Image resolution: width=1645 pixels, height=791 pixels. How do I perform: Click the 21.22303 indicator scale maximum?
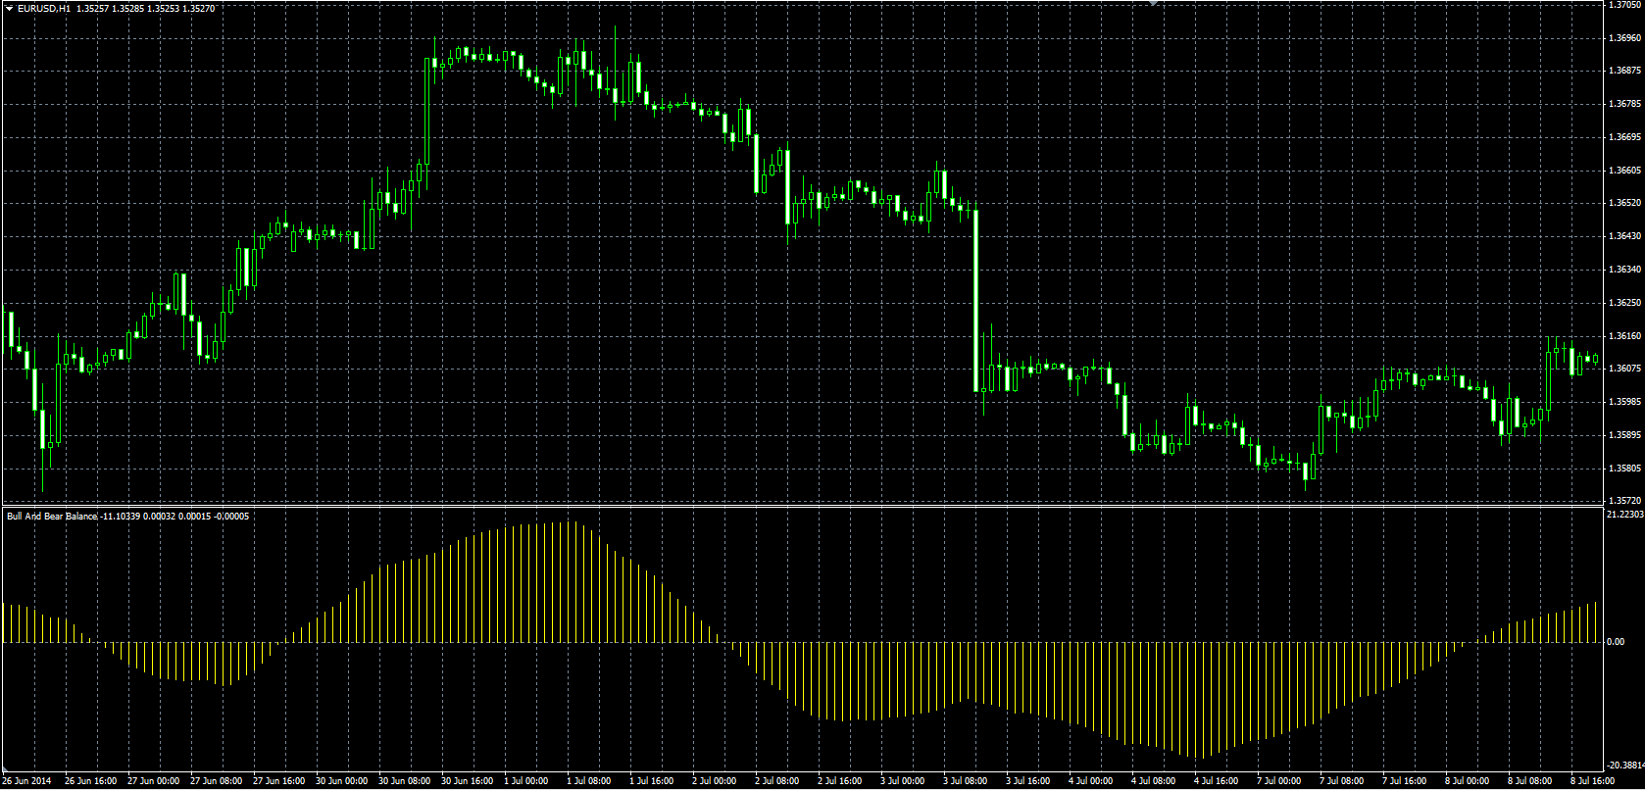(1625, 514)
